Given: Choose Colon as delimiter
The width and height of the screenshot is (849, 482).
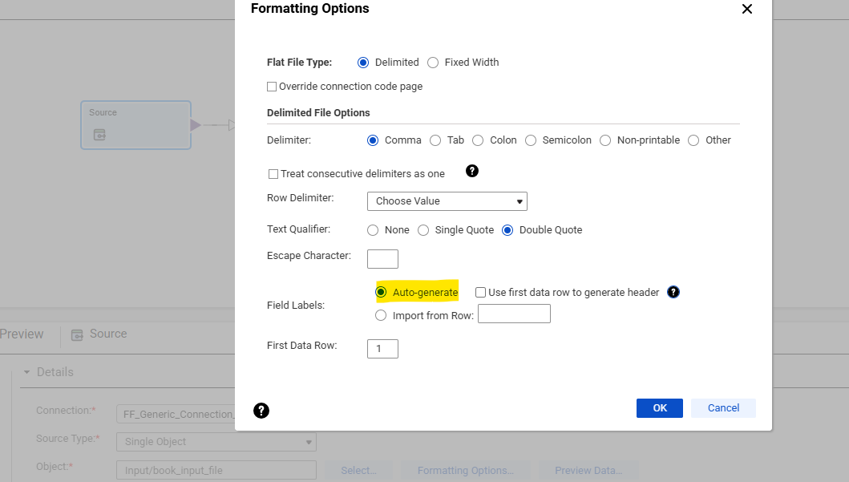Looking at the screenshot, I should coord(478,141).
